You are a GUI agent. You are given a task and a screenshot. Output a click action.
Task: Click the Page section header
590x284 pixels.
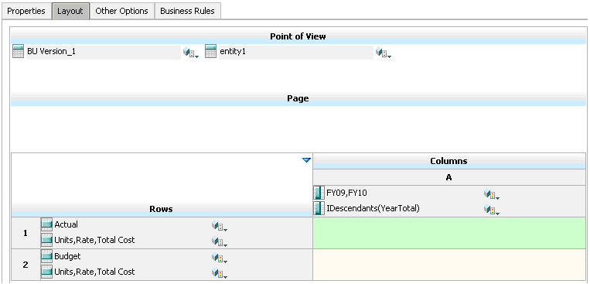click(x=298, y=99)
